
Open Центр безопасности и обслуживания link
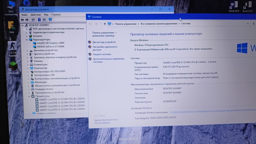pos(106,121)
